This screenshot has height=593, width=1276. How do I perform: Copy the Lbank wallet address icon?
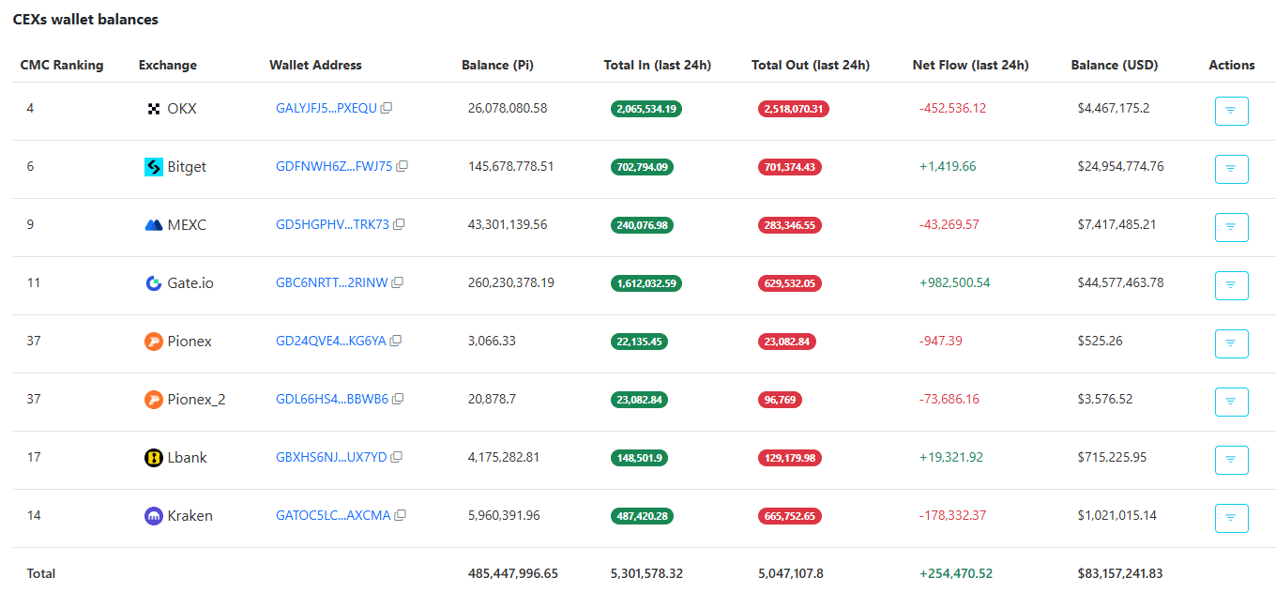point(397,457)
